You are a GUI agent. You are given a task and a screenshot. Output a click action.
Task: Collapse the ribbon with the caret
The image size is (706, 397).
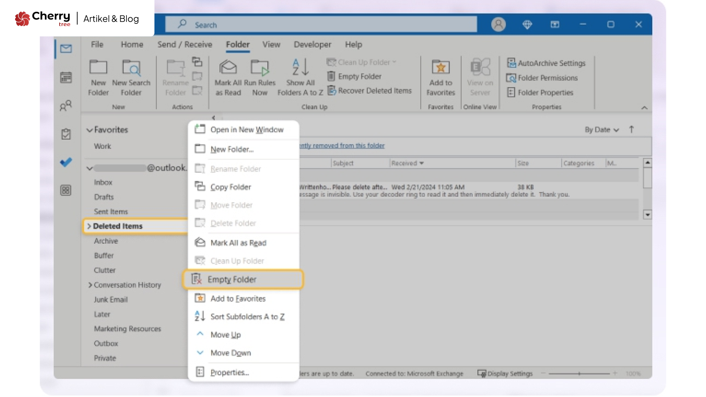pos(644,108)
